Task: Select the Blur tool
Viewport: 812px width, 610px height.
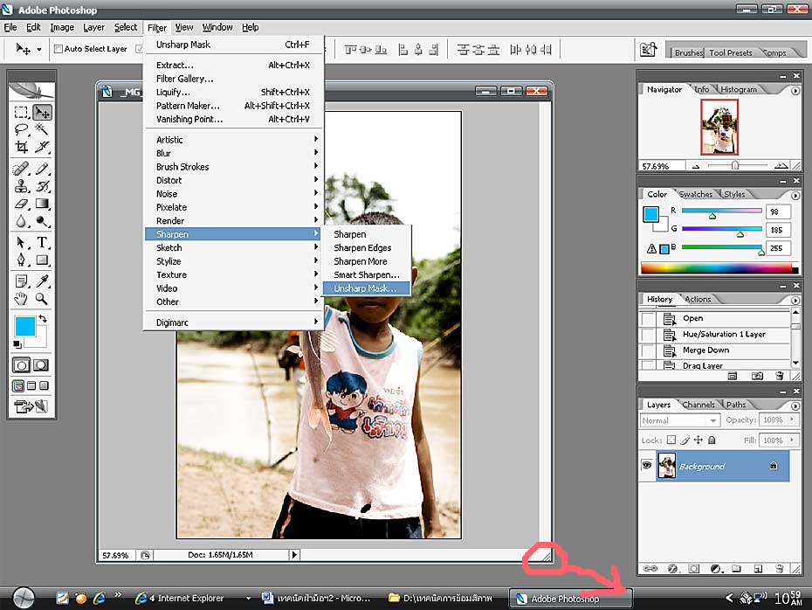Action: 21,221
